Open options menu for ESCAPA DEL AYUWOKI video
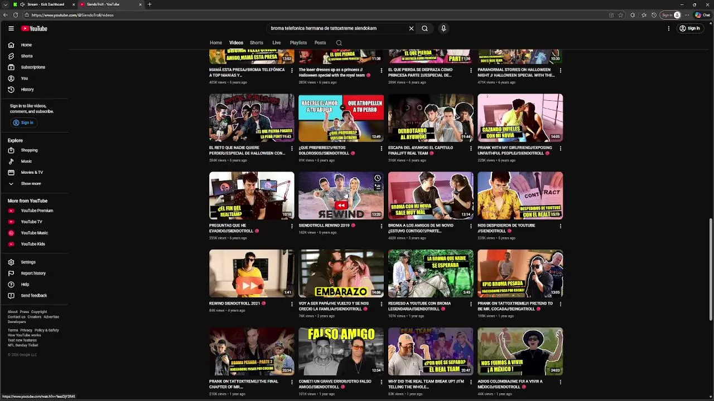 click(x=471, y=148)
